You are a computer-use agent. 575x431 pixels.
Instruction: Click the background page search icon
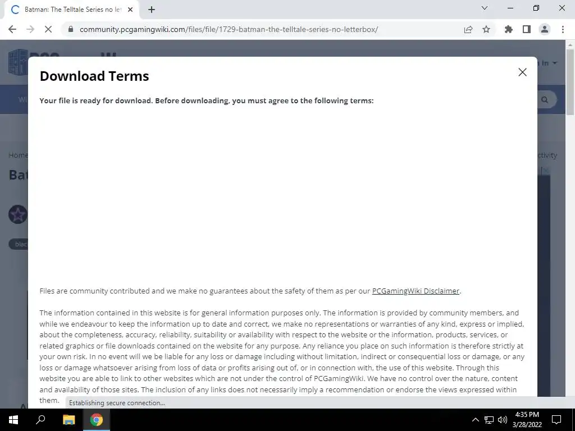tap(545, 100)
